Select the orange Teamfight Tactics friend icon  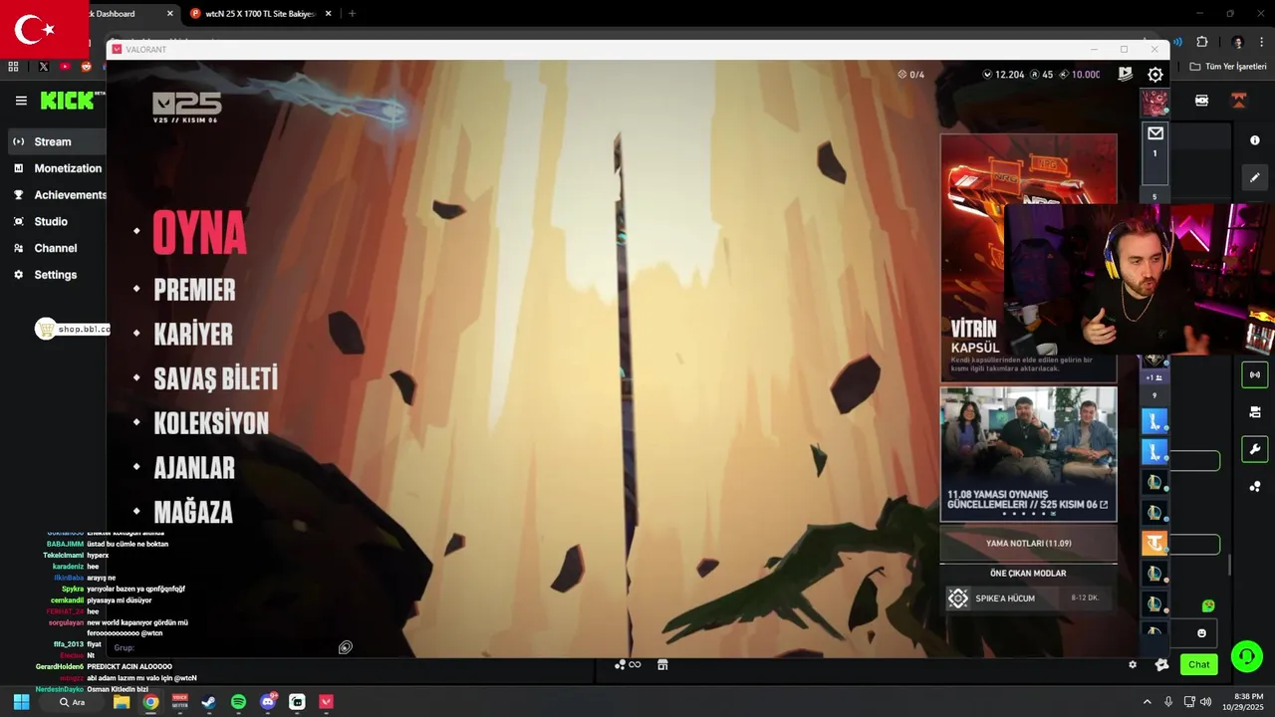coord(1154,544)
